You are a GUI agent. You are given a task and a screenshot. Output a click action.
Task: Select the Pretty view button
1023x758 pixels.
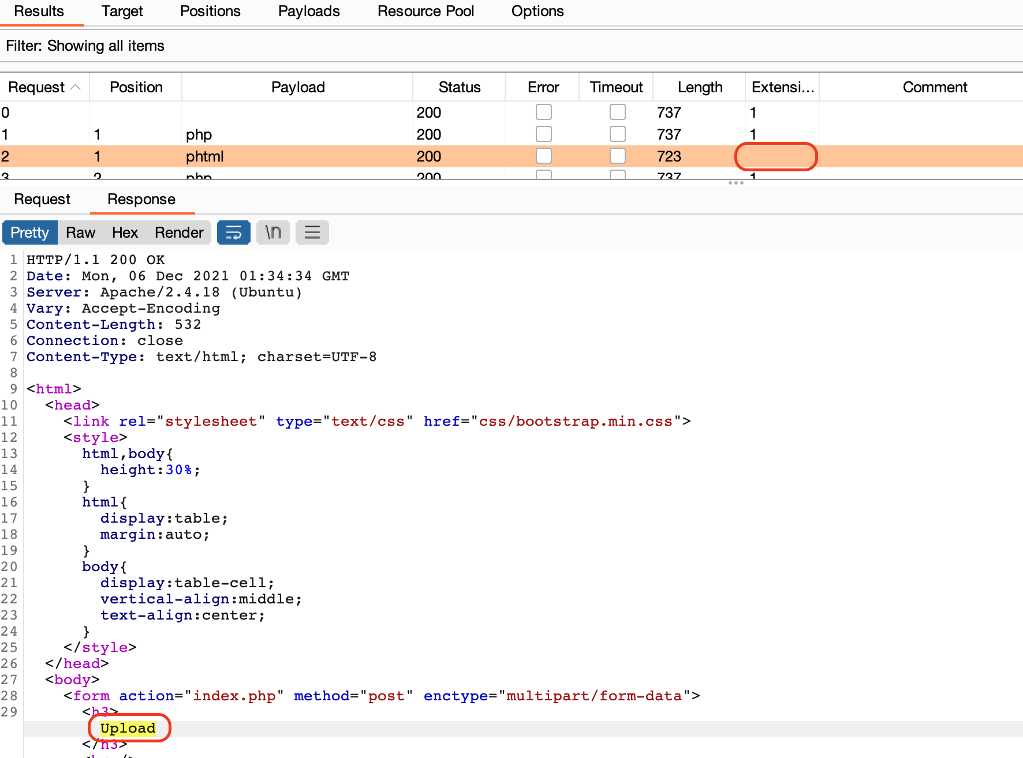point(30,232)
